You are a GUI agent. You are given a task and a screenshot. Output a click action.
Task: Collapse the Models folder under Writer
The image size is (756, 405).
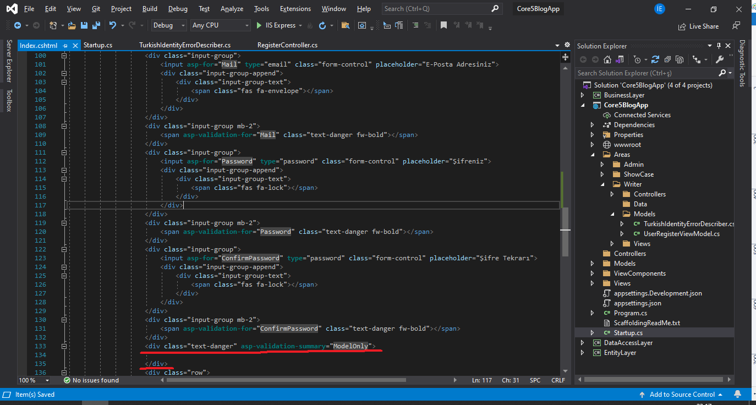[613, 214]
